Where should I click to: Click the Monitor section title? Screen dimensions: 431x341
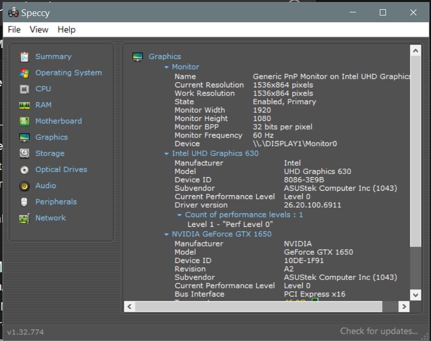(x=186, y=67)
